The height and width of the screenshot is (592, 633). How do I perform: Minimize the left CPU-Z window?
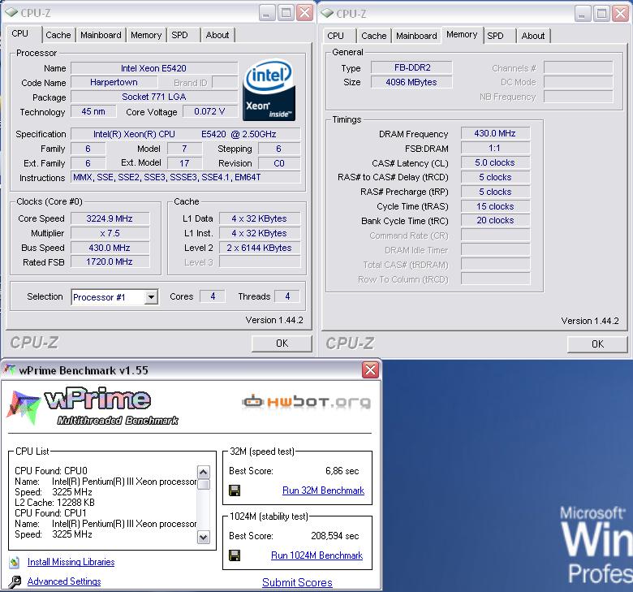pos(266,13)
